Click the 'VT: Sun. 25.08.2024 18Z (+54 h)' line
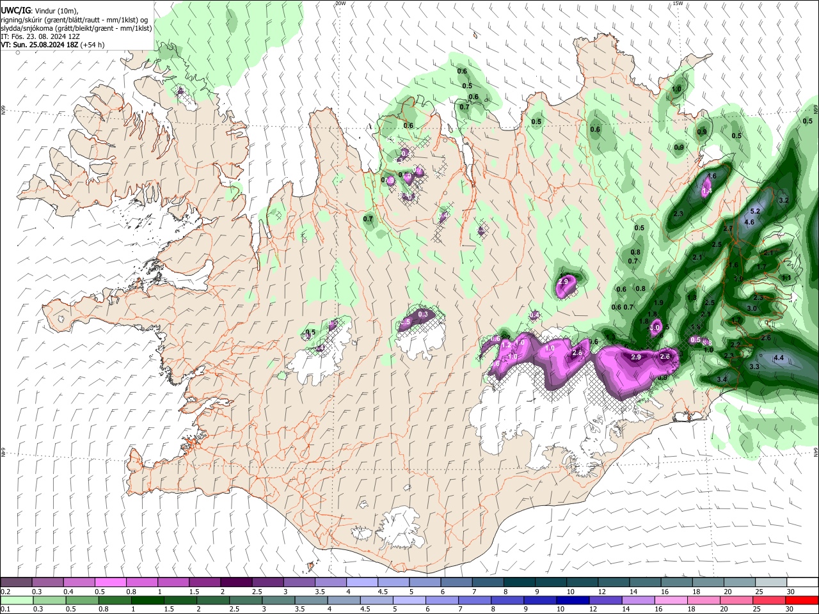 52,45
